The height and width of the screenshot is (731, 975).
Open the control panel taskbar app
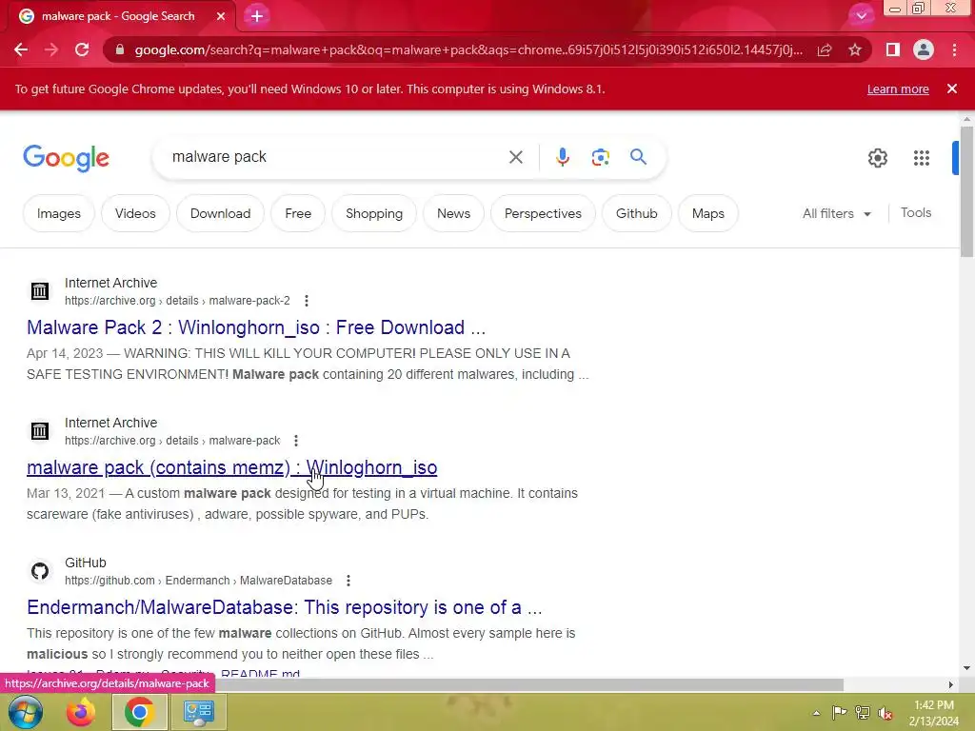198,712
